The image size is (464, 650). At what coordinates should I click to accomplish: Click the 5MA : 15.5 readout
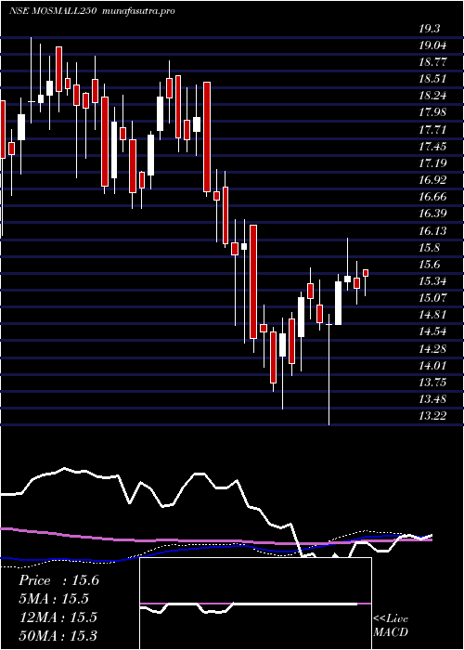click(x=54, y=599)
